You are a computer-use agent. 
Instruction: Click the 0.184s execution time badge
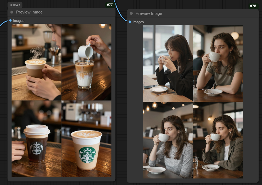click(x=15, y=5)
